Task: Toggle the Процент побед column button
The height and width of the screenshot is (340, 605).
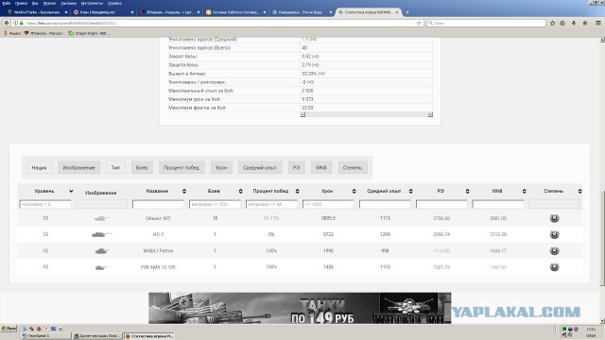Action: pos(181,168)
